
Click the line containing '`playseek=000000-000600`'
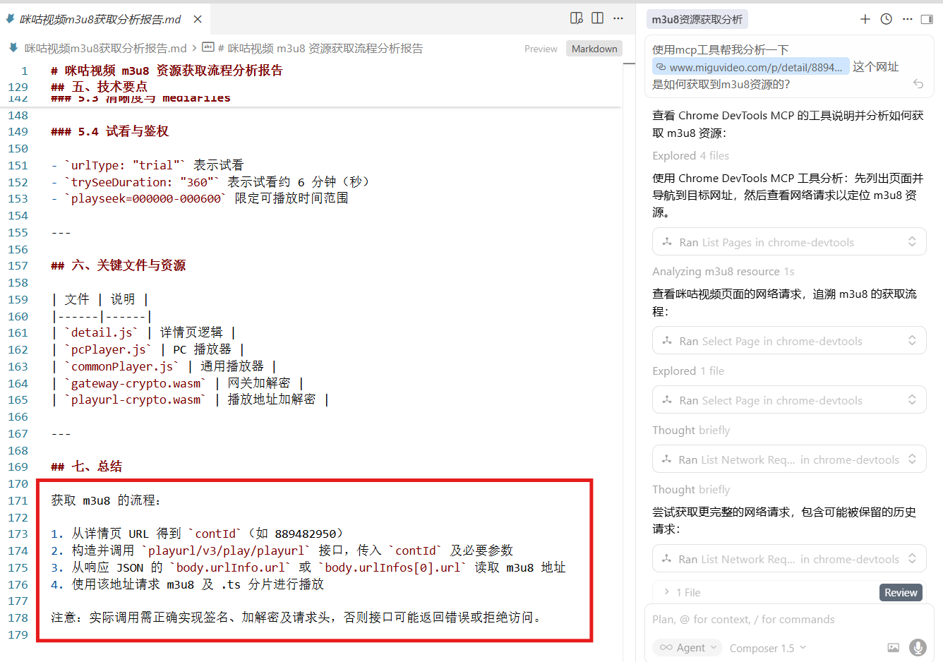tap(200, 198)
